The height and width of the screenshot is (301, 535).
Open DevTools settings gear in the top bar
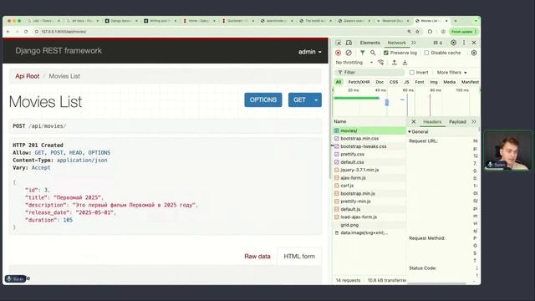(453, 43)
